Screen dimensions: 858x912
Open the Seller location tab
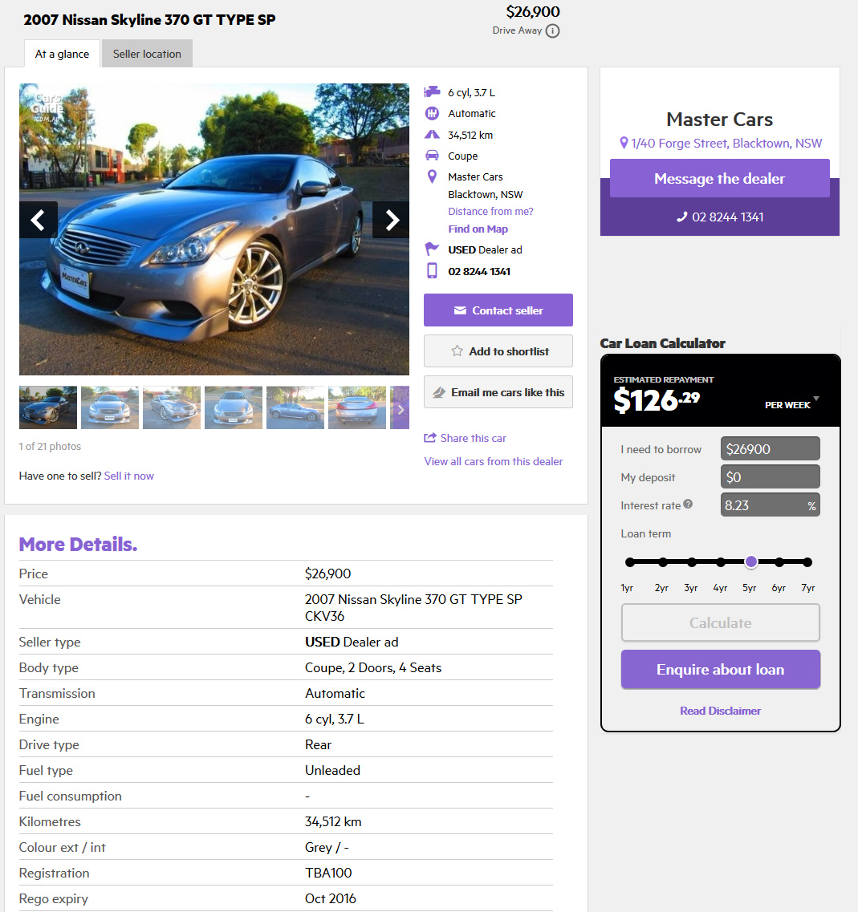tap(147, 54)
